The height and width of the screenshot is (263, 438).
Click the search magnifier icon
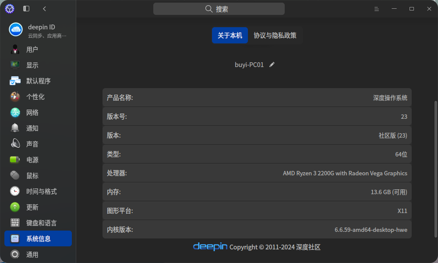[x=208, y=9]
